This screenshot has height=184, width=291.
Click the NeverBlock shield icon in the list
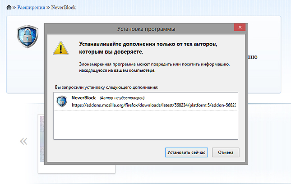click(x=62, y=101)
